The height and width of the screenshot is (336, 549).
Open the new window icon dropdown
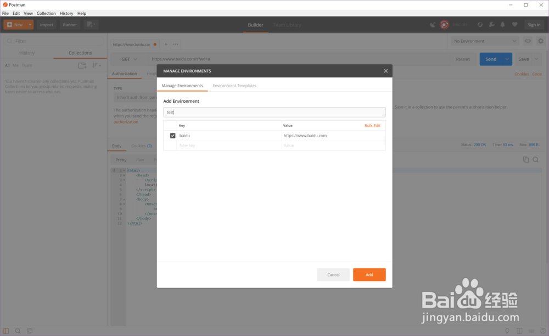pyautogui.click(x=91, y=25)
